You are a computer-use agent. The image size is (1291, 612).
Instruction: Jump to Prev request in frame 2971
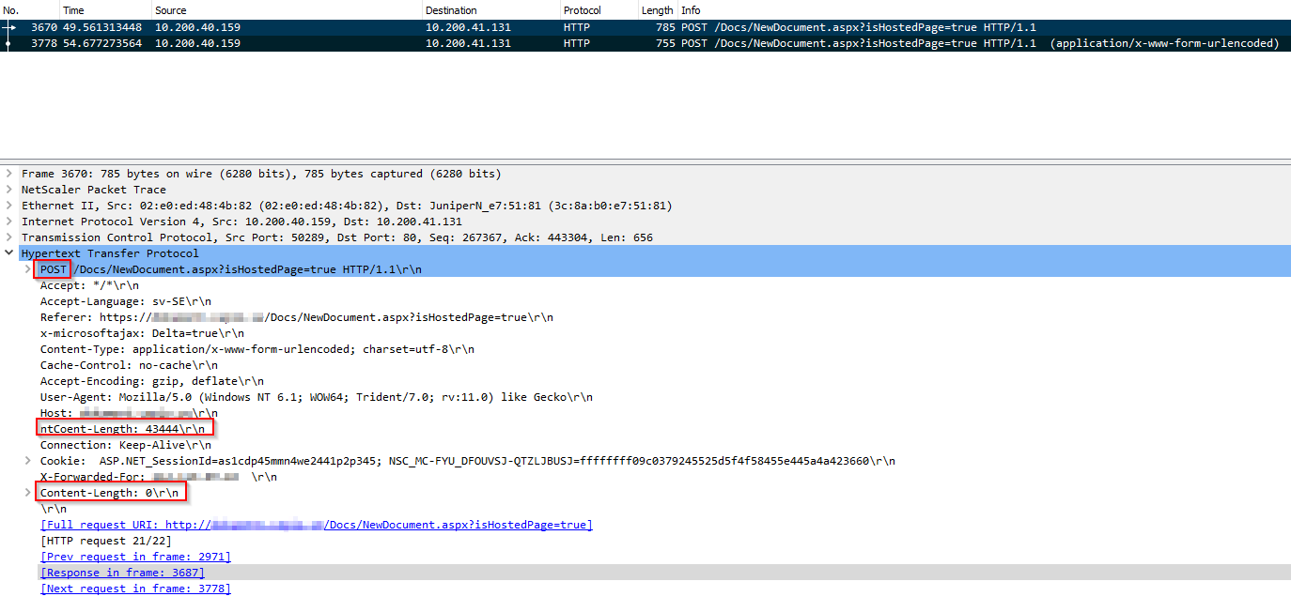[135, 557]
